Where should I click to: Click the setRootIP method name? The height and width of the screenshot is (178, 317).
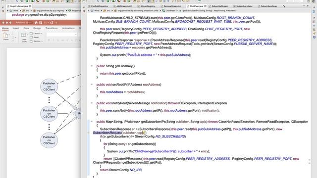tap(119, 85)
